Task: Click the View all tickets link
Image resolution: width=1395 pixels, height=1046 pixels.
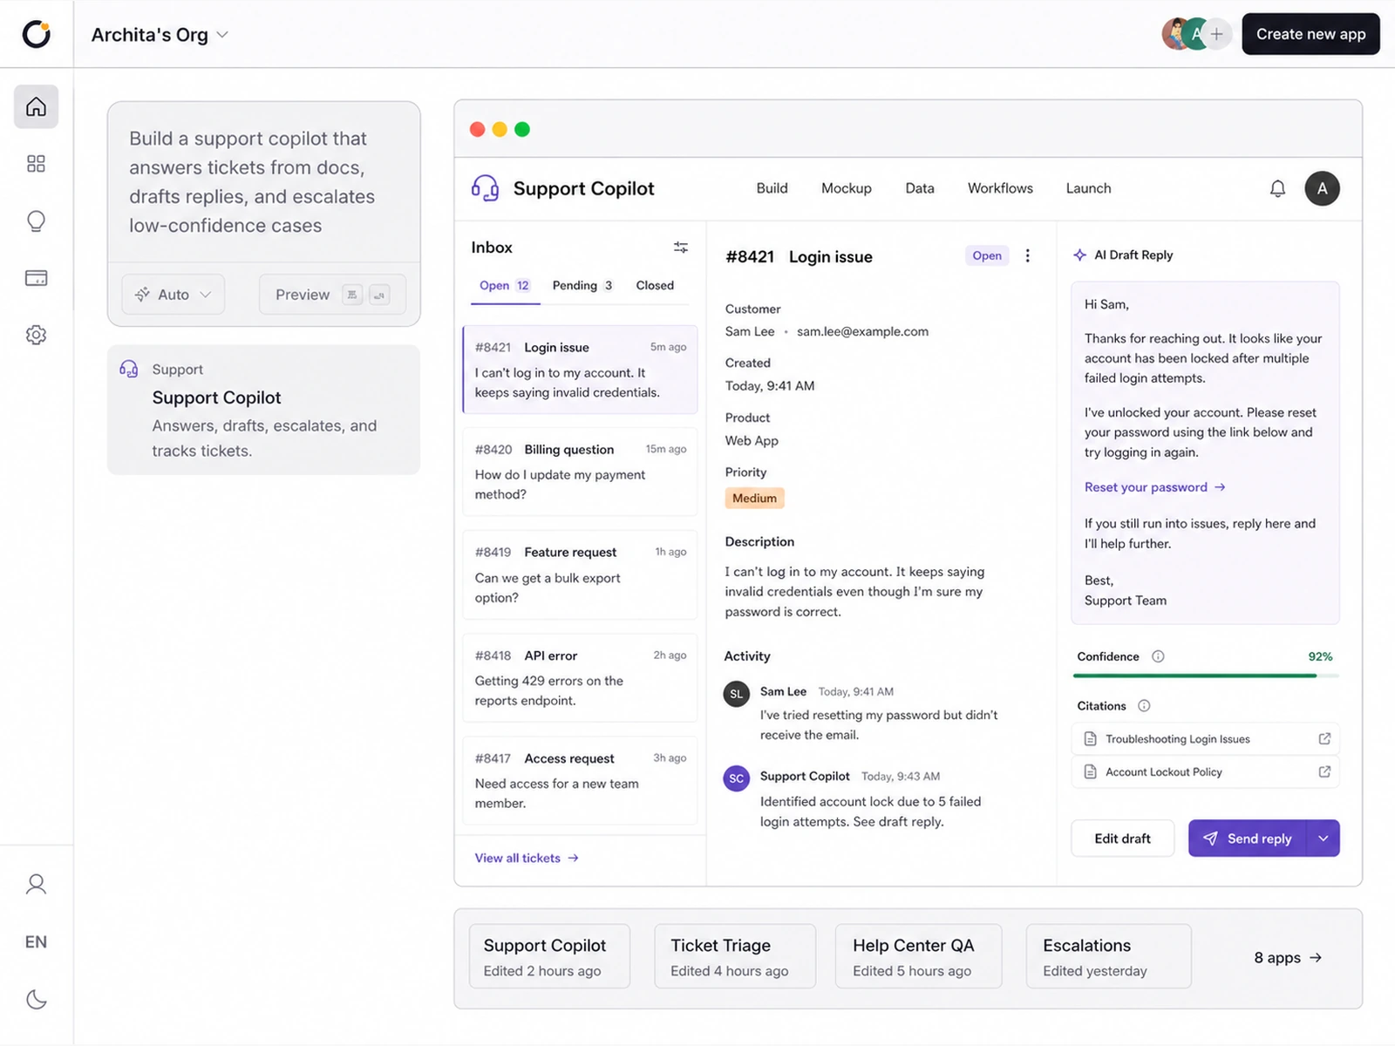Action: pos(527,859)
